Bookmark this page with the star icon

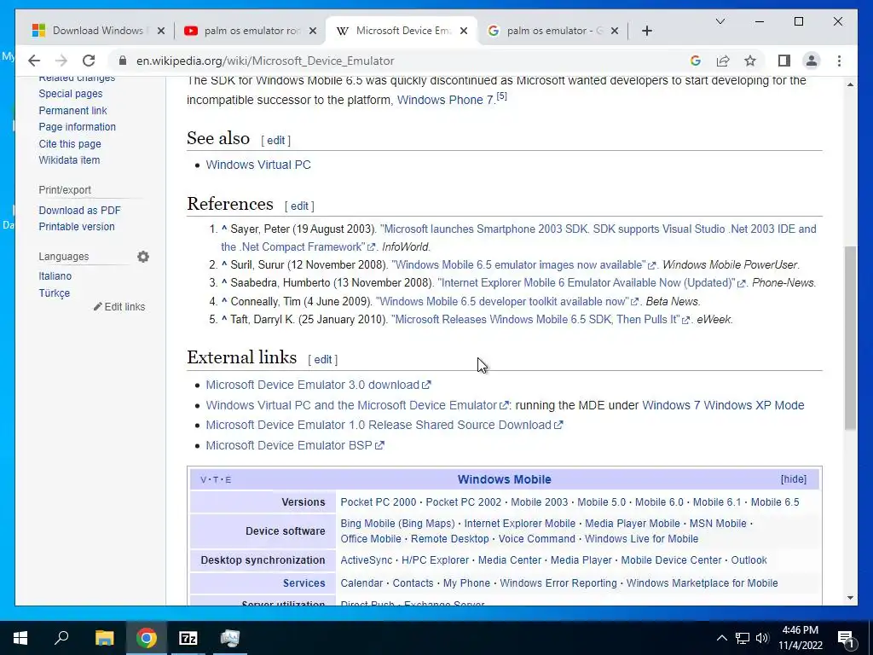click(x=750, y=61)
